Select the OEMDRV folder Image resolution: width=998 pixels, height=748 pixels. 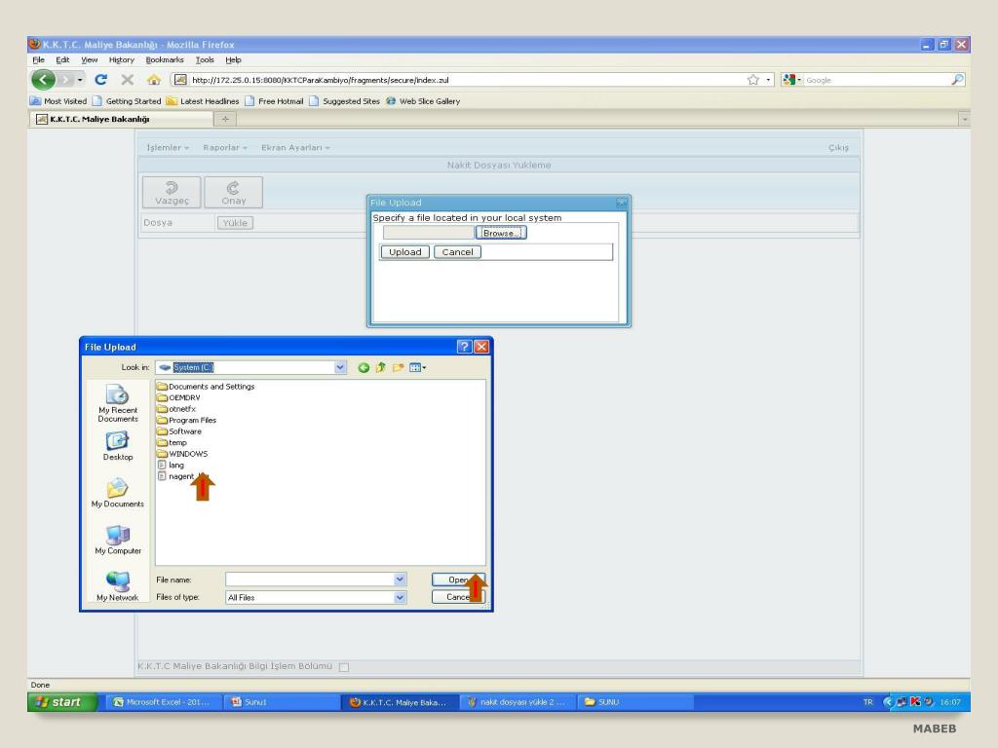tap(179, 397)
